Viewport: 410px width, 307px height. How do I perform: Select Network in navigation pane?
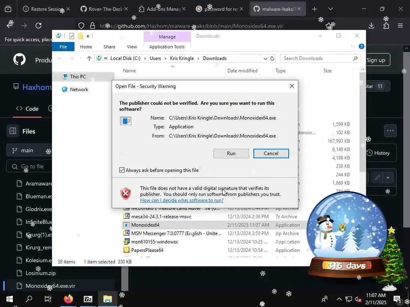coord(79,90)
